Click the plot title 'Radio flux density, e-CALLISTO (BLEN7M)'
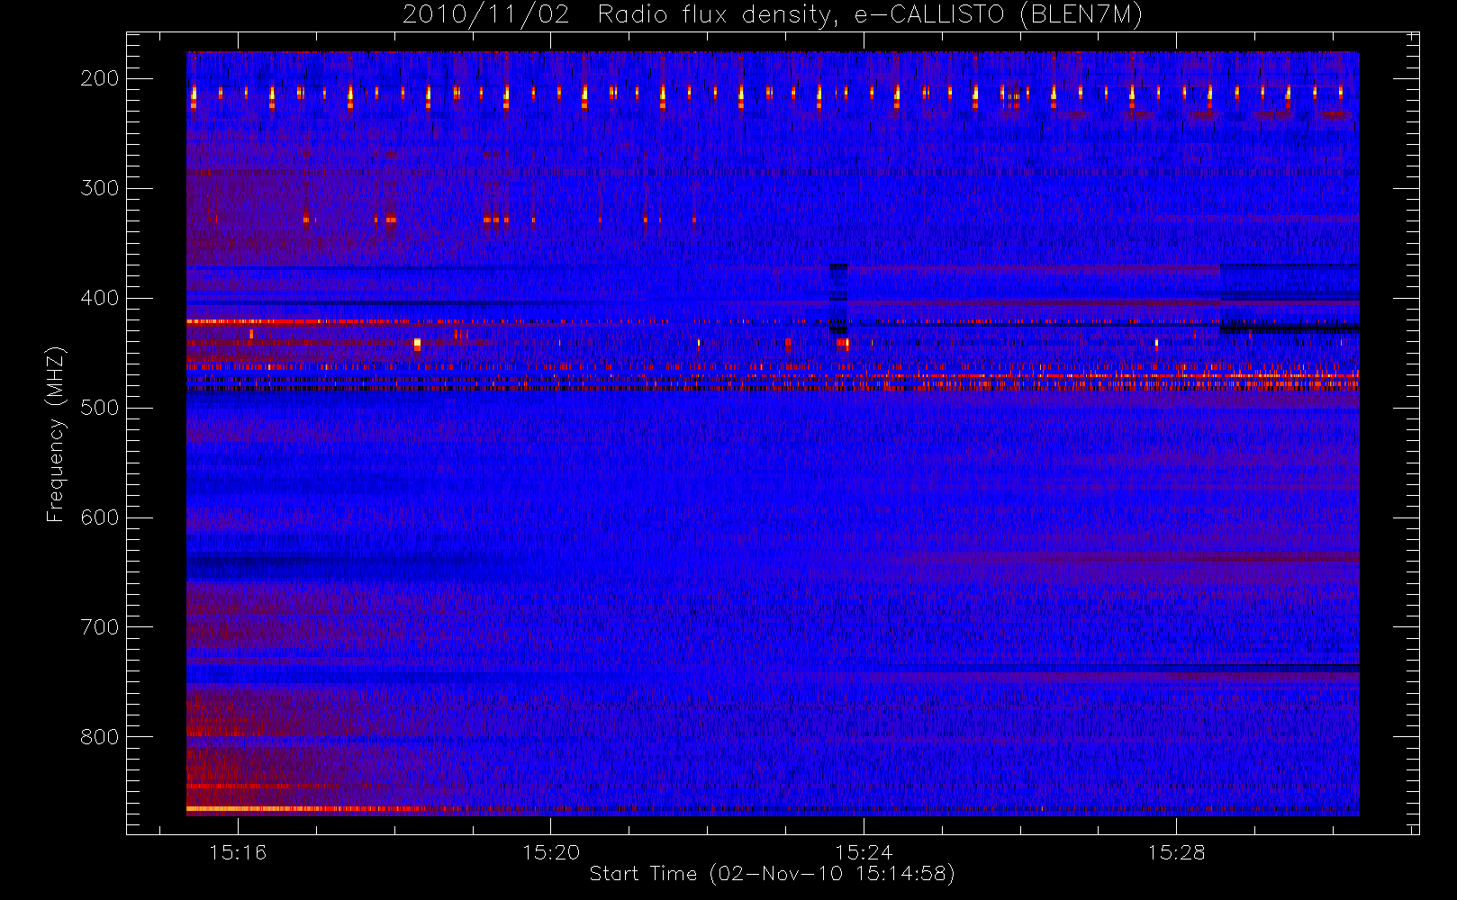Image resolution: width=1457 pixels, height=900 pixels. (871, 14)
